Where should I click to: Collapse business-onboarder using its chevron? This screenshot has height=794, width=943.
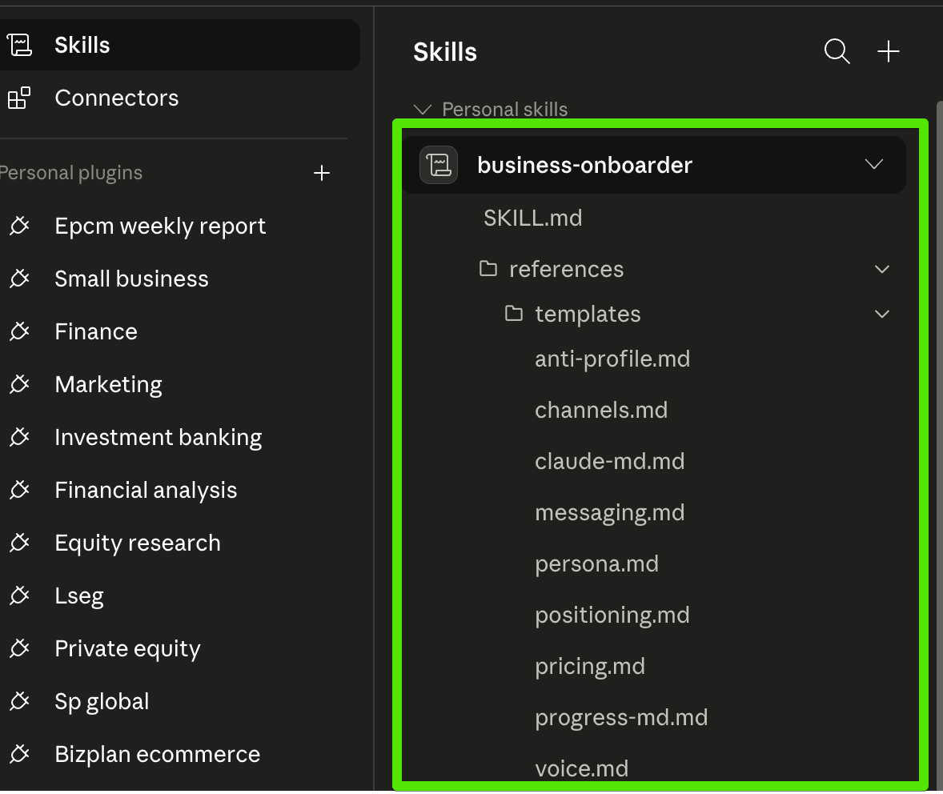pos(874,164)
